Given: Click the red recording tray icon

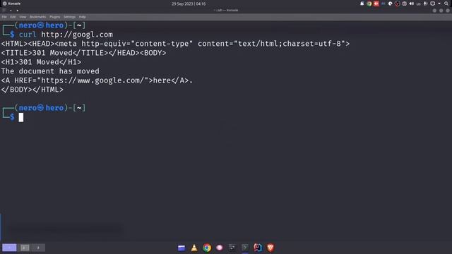Looking at the screenshot, I should tap(376, 4).
